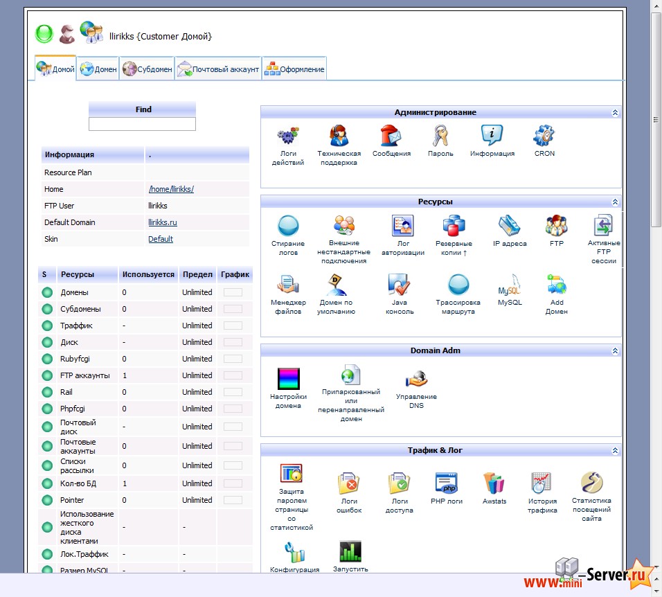The image size is (662, 597).
Task: Click the Техническая поддержка icon
Action: click(x=339, y=136)
